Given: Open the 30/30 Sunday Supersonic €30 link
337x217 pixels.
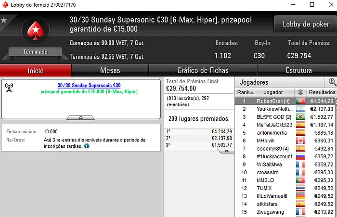Looking at the screenshot, I should (89, 85).
